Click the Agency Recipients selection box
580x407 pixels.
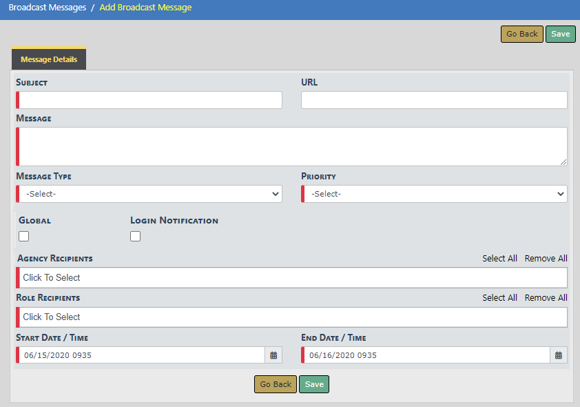pos(291,278)
